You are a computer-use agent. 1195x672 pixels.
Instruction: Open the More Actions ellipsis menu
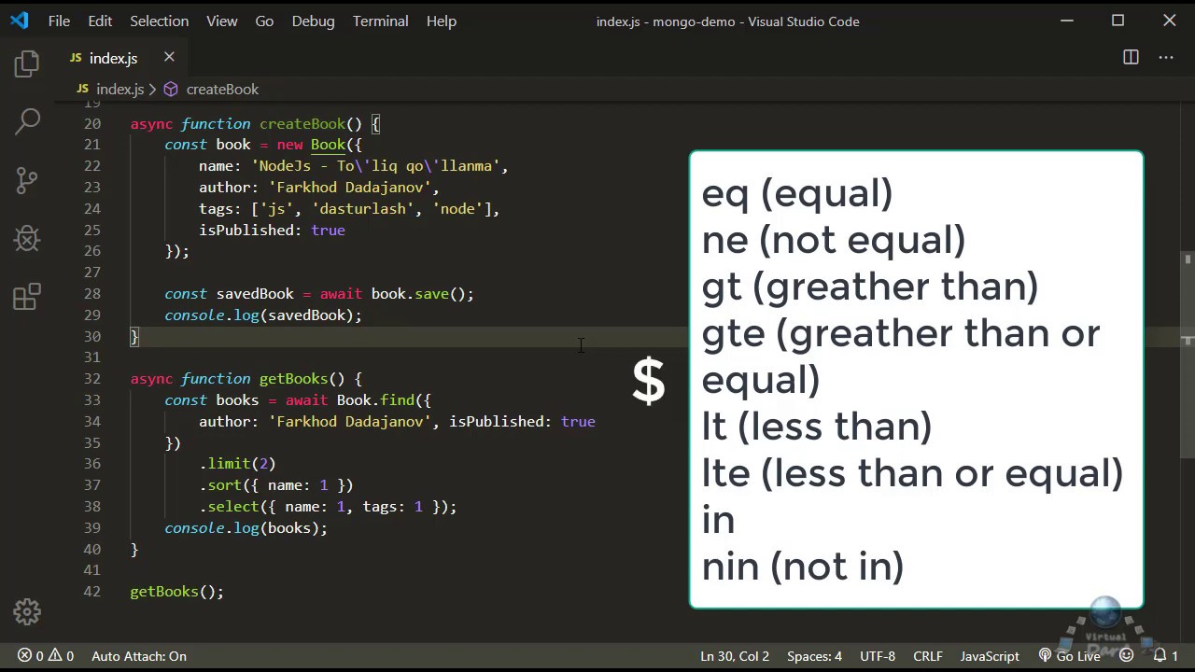(x=1166, y=58)
